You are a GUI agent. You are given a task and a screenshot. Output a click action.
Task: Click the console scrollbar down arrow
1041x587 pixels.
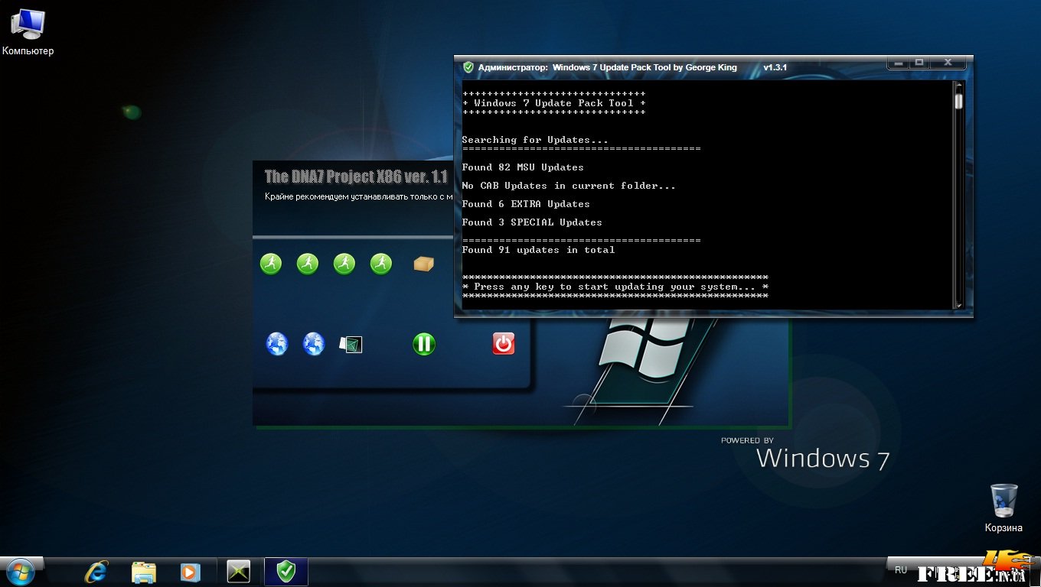tap(958, 305)
